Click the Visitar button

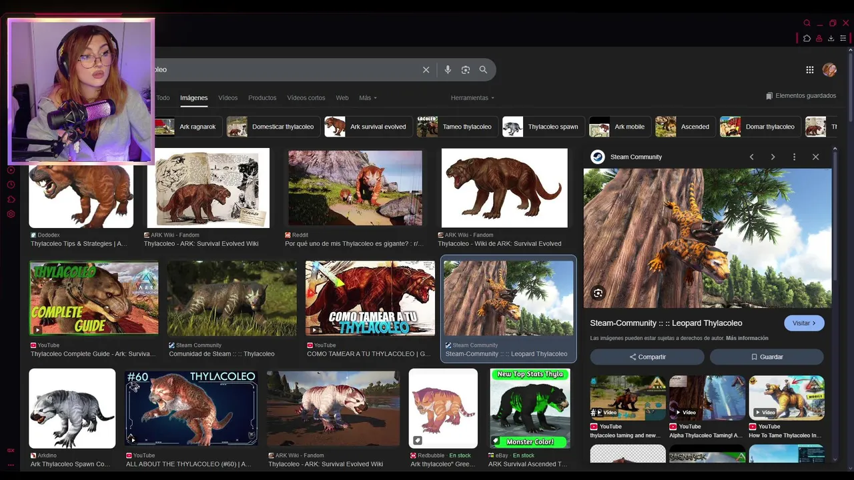coord(804,323)
